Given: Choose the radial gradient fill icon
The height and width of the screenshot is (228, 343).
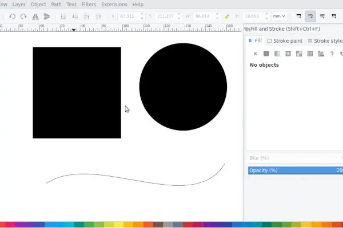Looking at the screenshot, I should pos(288,54).
